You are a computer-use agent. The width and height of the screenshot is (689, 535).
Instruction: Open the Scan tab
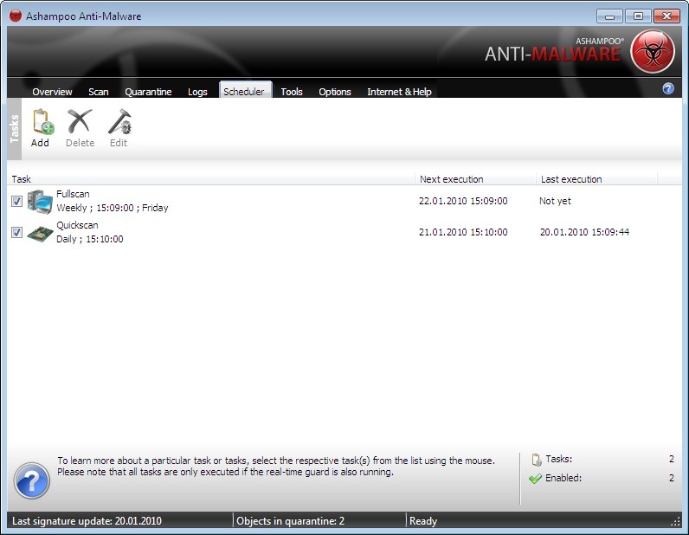pos(99,92)
